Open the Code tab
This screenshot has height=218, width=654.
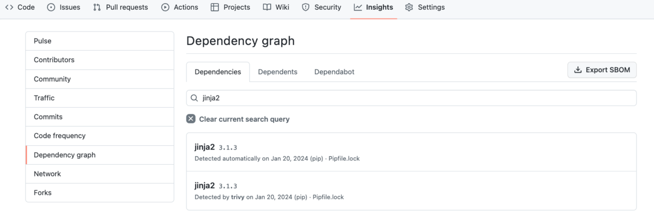tap(20, 8)
